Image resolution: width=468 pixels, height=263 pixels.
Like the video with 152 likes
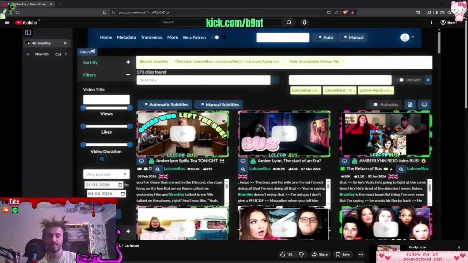pos(286,255)
